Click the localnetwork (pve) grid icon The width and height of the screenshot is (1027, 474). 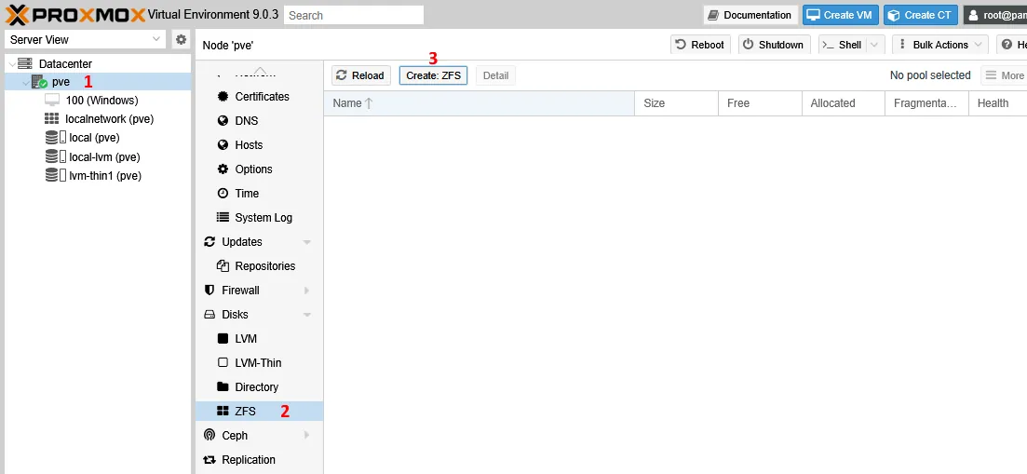tap(52, 119)
